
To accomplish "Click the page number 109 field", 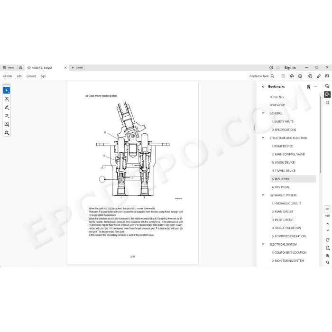I will click(x=327, y=209).
